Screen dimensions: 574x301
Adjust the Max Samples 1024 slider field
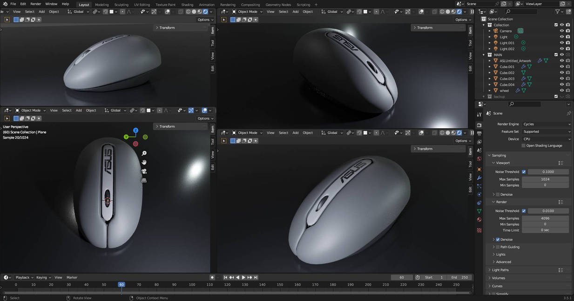[x=545, y=179]
